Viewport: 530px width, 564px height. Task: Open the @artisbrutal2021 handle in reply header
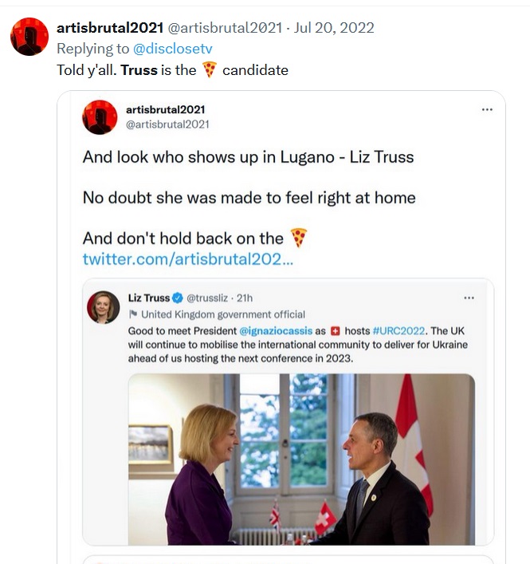[225, 28]
